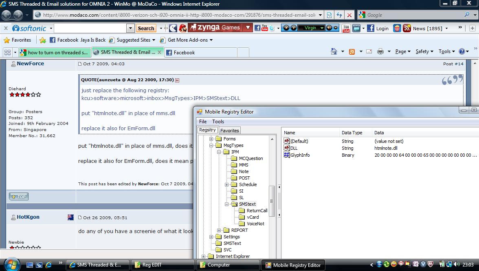
Task: Click the IE Home icon
Action: pyautogui.click(x=334, y=51)
